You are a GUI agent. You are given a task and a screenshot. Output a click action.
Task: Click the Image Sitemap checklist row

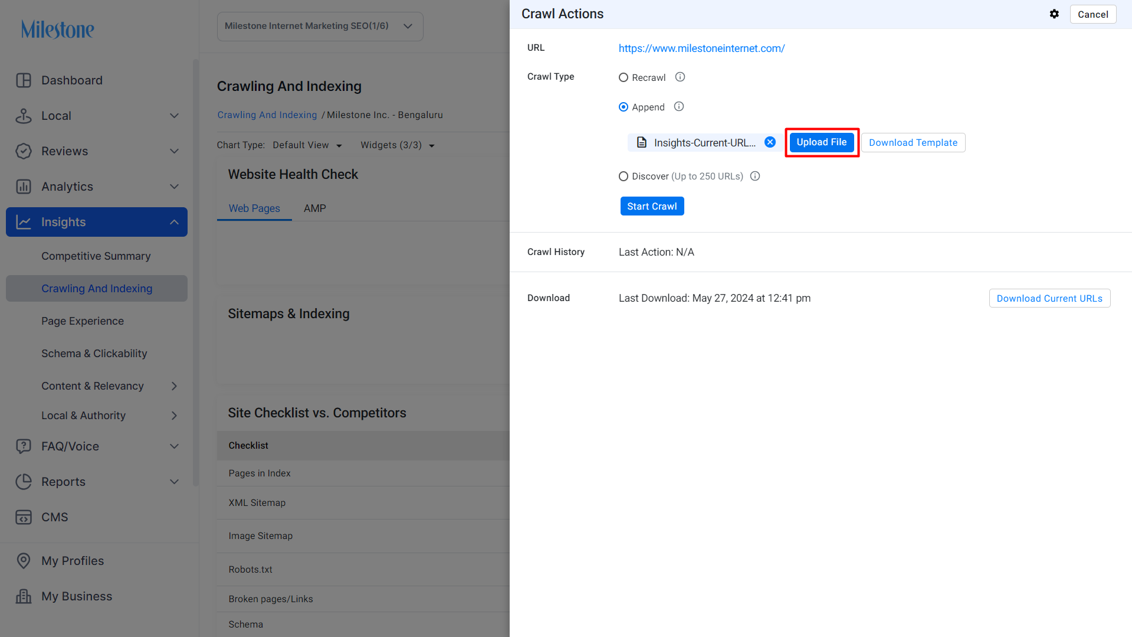pyautogui.click(x=363, y=536)
